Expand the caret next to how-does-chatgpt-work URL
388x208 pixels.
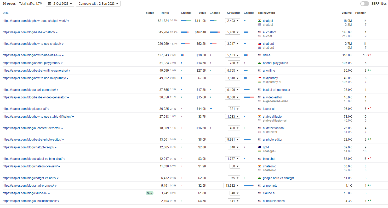click(68, 21)
